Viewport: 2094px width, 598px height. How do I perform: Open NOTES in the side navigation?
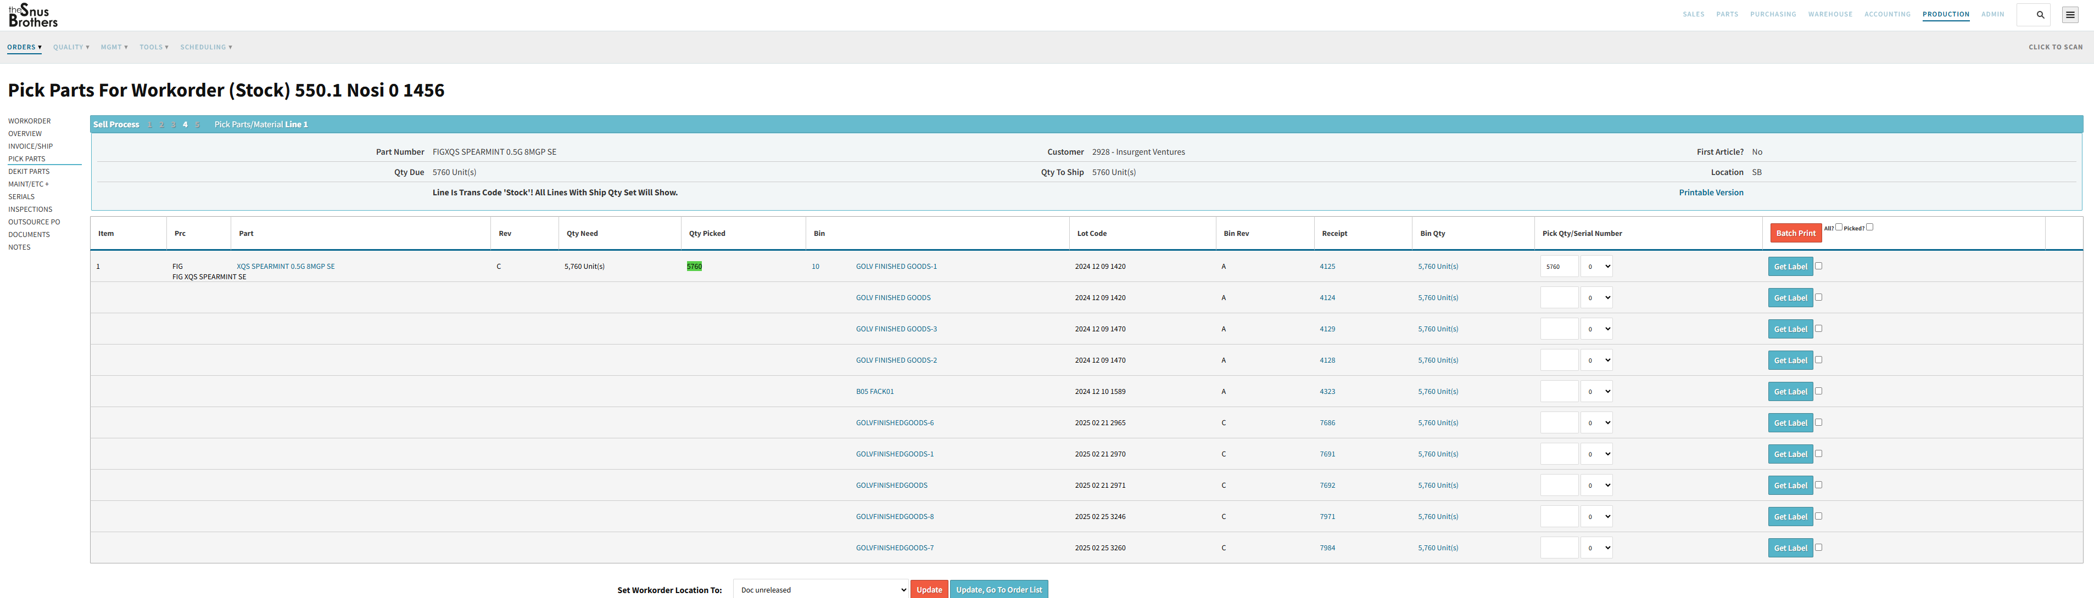click(20, 247)
